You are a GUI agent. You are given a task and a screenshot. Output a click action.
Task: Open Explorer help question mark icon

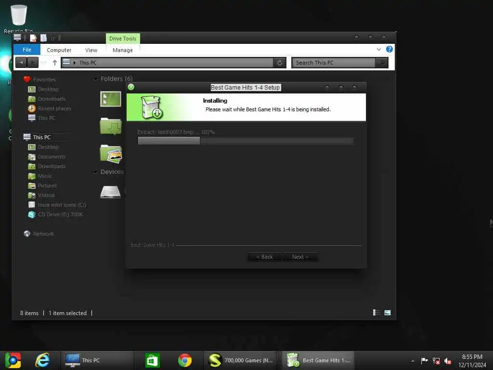pos(389,50)
